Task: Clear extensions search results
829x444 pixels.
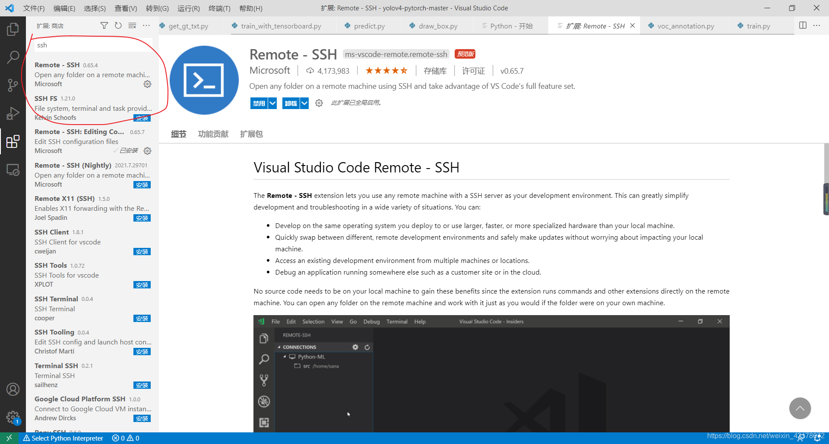Action: [x=132, y=26]
